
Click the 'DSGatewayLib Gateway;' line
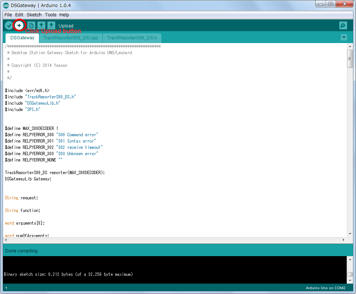click(28, 179)
